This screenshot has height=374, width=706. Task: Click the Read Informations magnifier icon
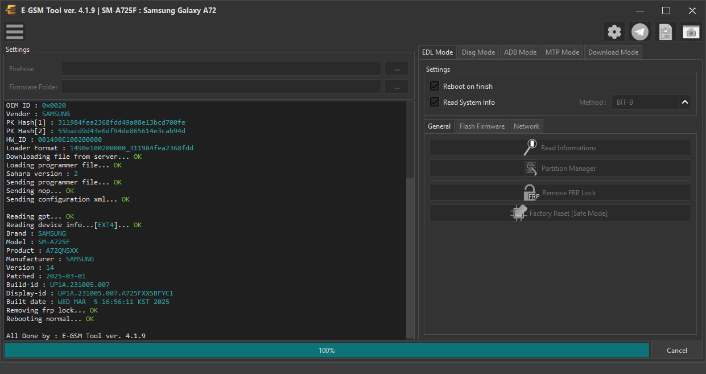point(530,147)
